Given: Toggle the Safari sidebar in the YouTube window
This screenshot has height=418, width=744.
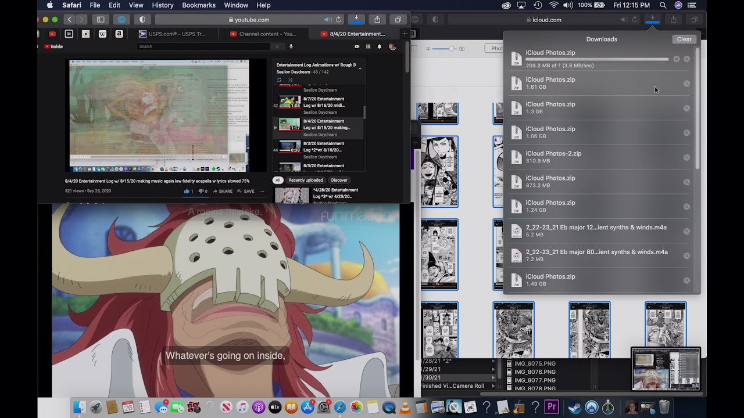Looking at the screenshot, I should click(101, 20).
